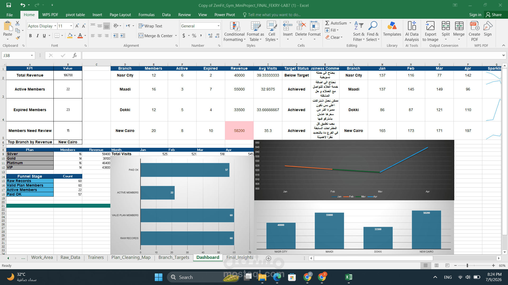Image resolution: width=508 pixels, height=285 pixels.
Task: Open Conditional Formatting menu
Action: click(234, 31)
